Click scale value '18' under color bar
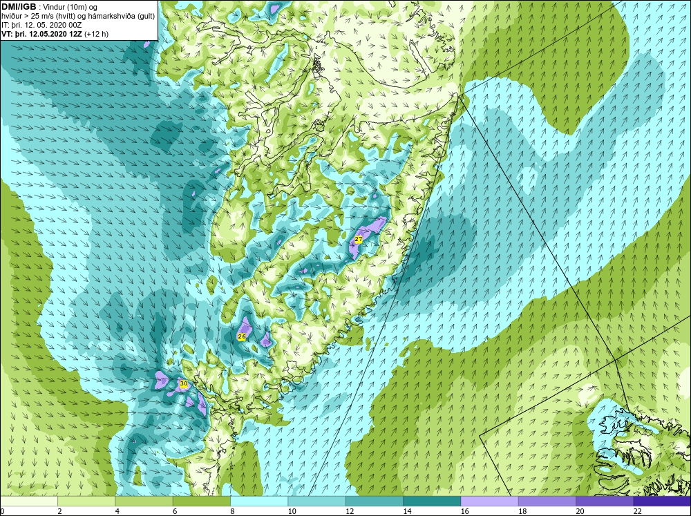The height and width of the screenshot is (516, 691). click(x=522, y=511)
